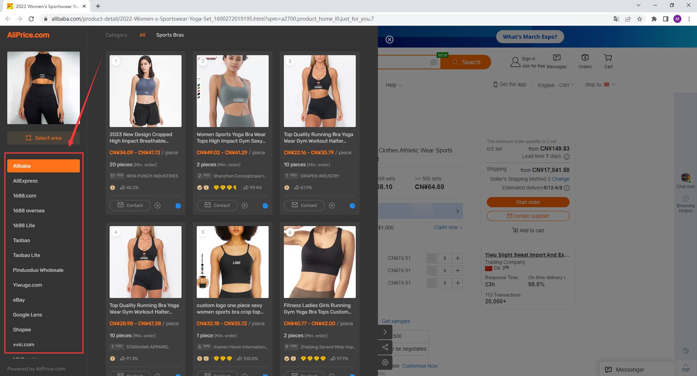Open English - CNY language currency dropdown

556,85
